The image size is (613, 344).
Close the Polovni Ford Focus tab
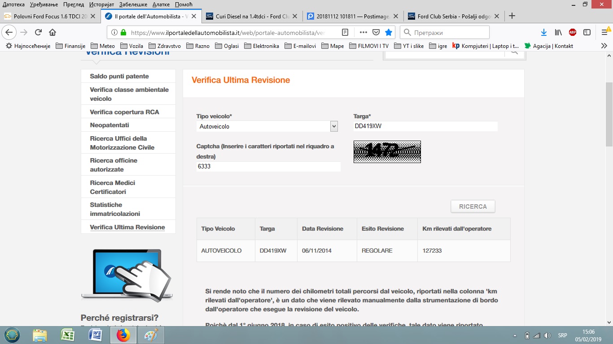point(93,16)
